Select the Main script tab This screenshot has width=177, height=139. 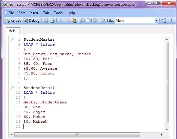tap(12, 31)
